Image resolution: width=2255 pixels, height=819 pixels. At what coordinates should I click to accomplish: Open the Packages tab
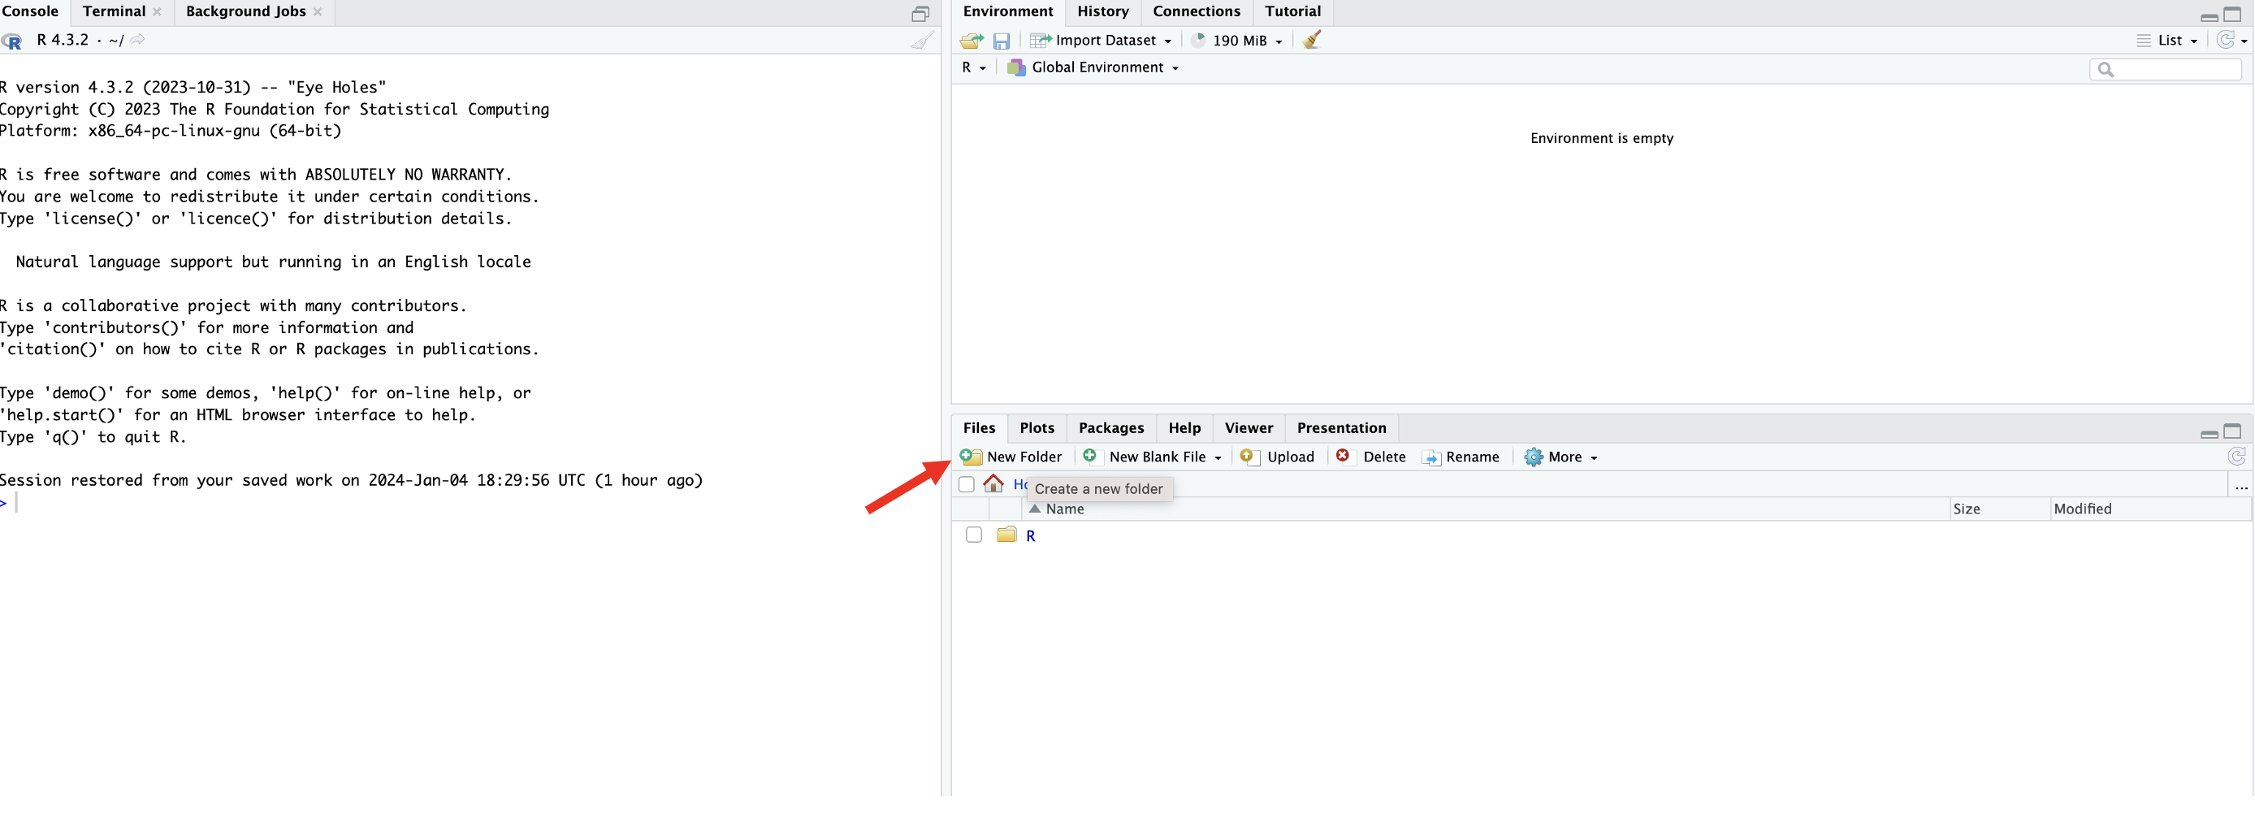point(1111,428)
